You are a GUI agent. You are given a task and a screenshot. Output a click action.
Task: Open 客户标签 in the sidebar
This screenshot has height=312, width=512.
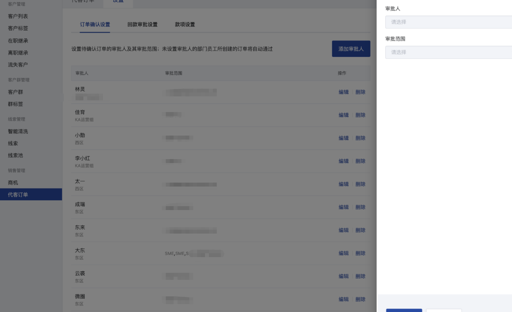(x=18, y=28)
